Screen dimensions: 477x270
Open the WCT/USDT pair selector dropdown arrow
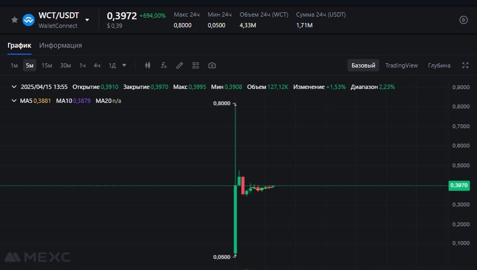click(87, 20)
